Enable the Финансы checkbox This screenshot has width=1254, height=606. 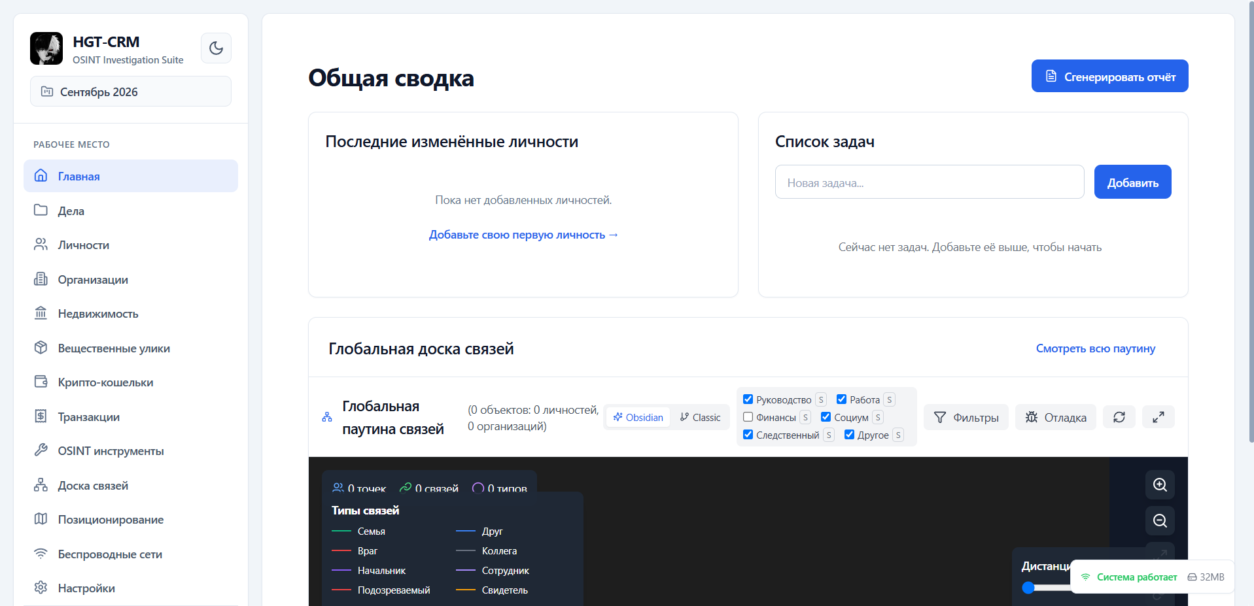(748, 416)
